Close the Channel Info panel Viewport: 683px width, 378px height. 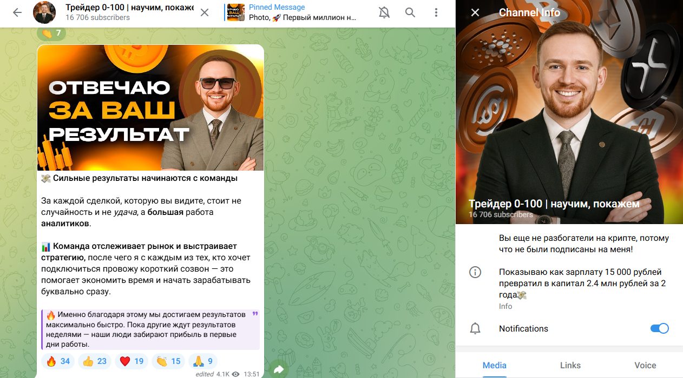pos(475,12)
